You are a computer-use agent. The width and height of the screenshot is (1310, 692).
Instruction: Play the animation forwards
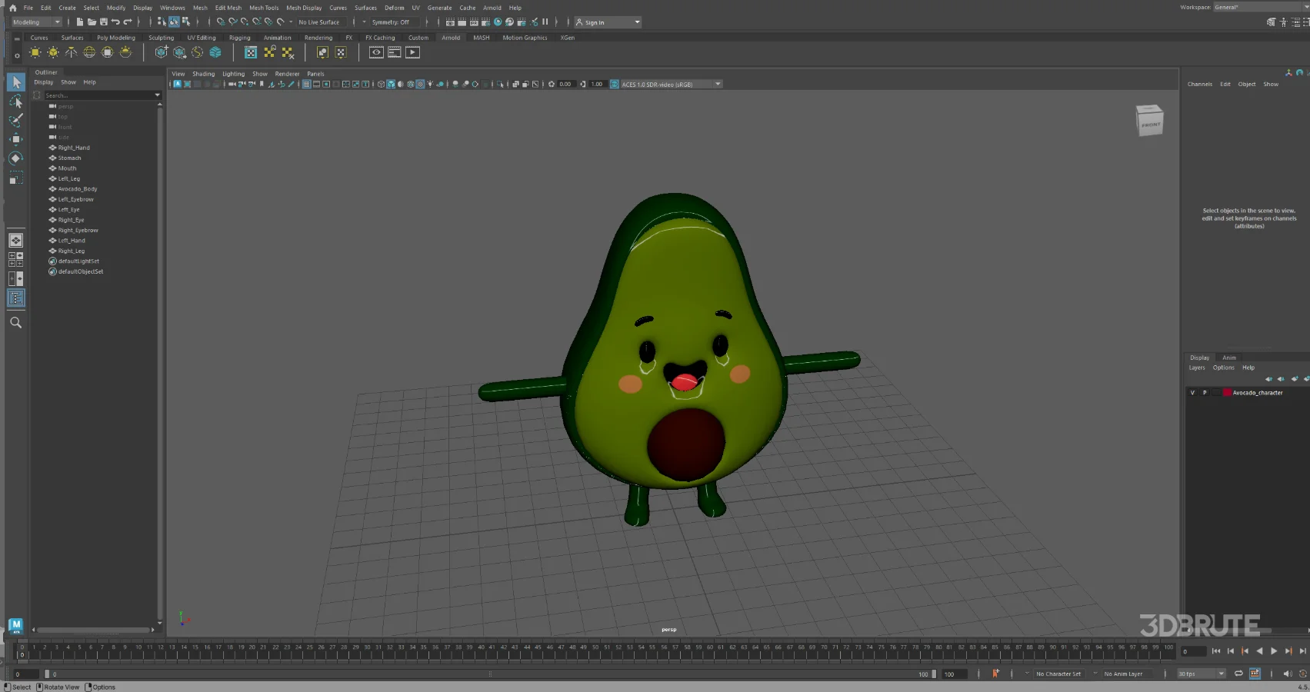tap(1274, 651)
